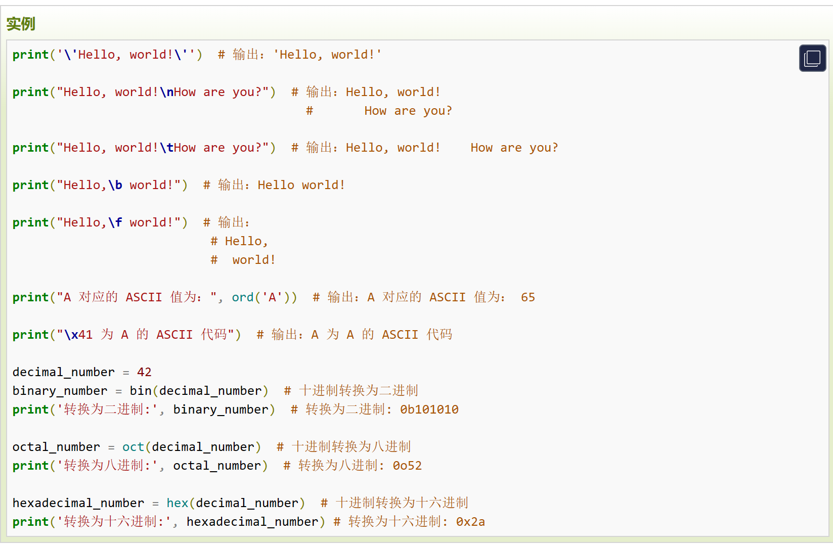Click print('转换为二进制:', binary_number)

click(144, 410)
